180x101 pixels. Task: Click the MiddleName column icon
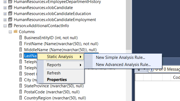click(21, 50)
